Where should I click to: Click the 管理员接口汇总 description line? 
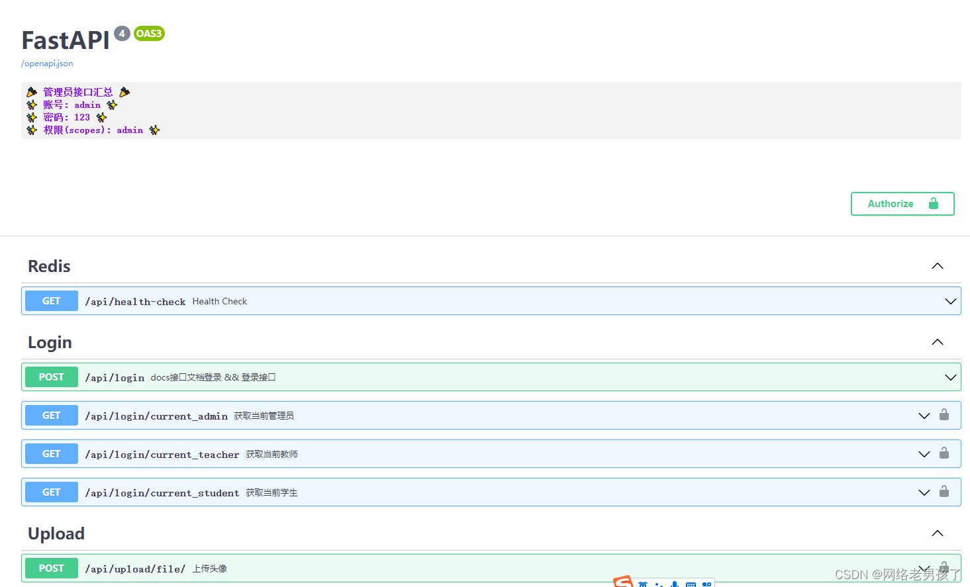click(x=78, y=92)
